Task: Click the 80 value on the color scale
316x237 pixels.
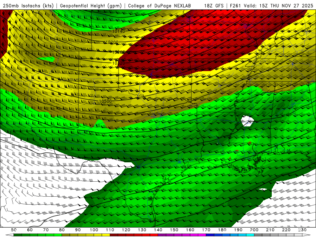Action: [x=62, y=230]
